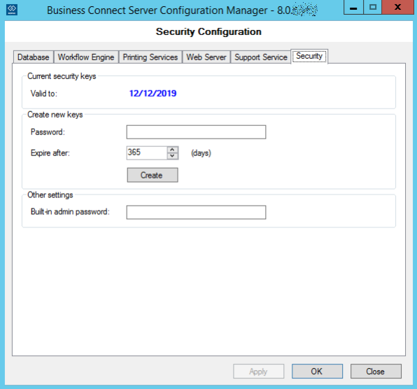
Task: Click the "Create new keys" group title
Action: [55, 115]
